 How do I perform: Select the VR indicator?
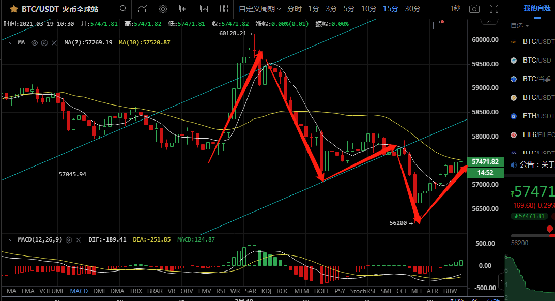click(172, 291)
